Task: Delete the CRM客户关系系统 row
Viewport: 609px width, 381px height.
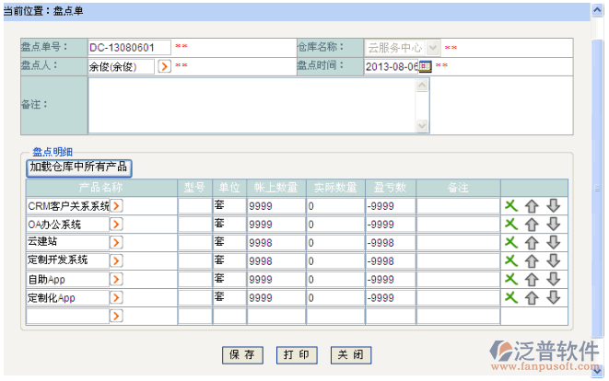Action: 510,205
